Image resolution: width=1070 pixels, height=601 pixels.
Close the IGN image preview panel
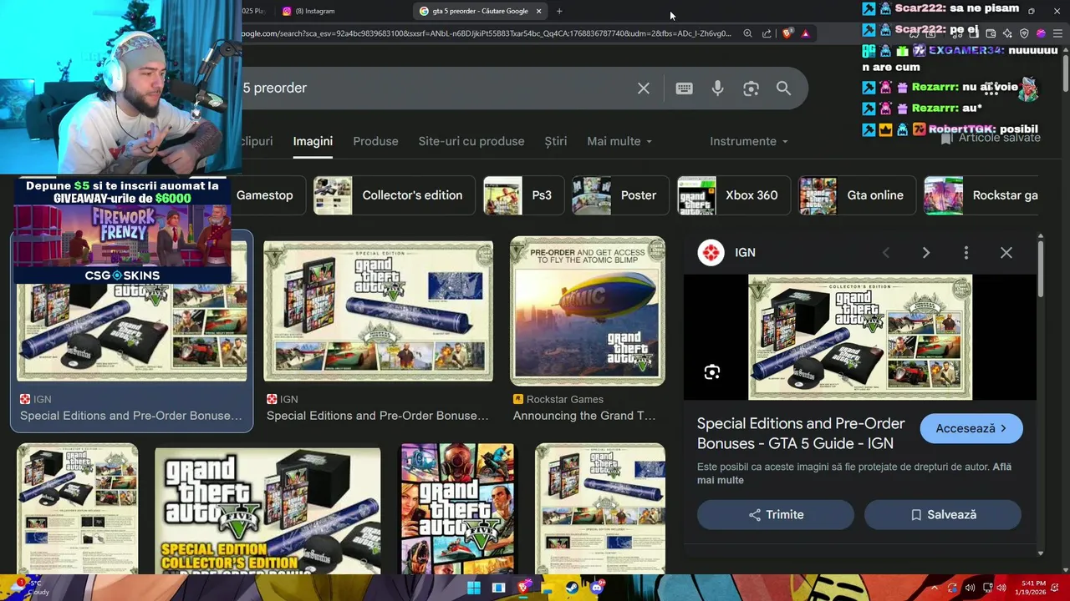pos(1006,253)
